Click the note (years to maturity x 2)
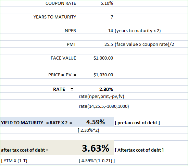Screen dimensions: 188x166 pos(138,31)
